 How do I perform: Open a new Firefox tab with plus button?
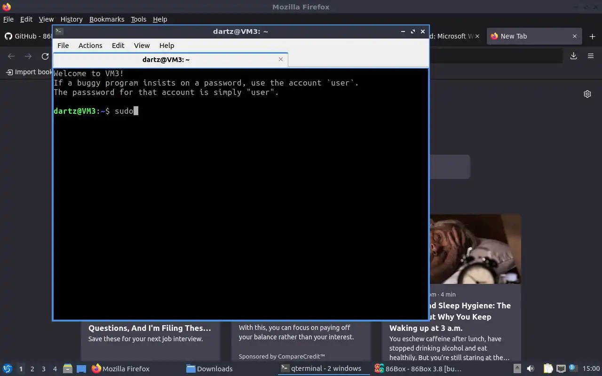(592, 36)
